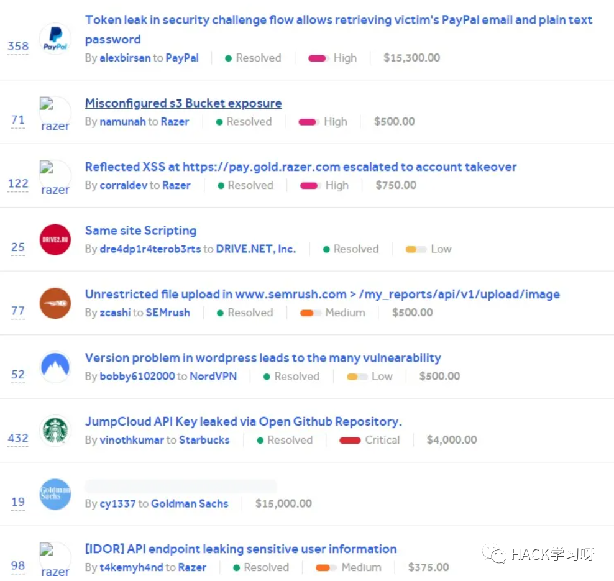
Task: Click the $4,000.00 bounty amount
Action: point(452,440)
